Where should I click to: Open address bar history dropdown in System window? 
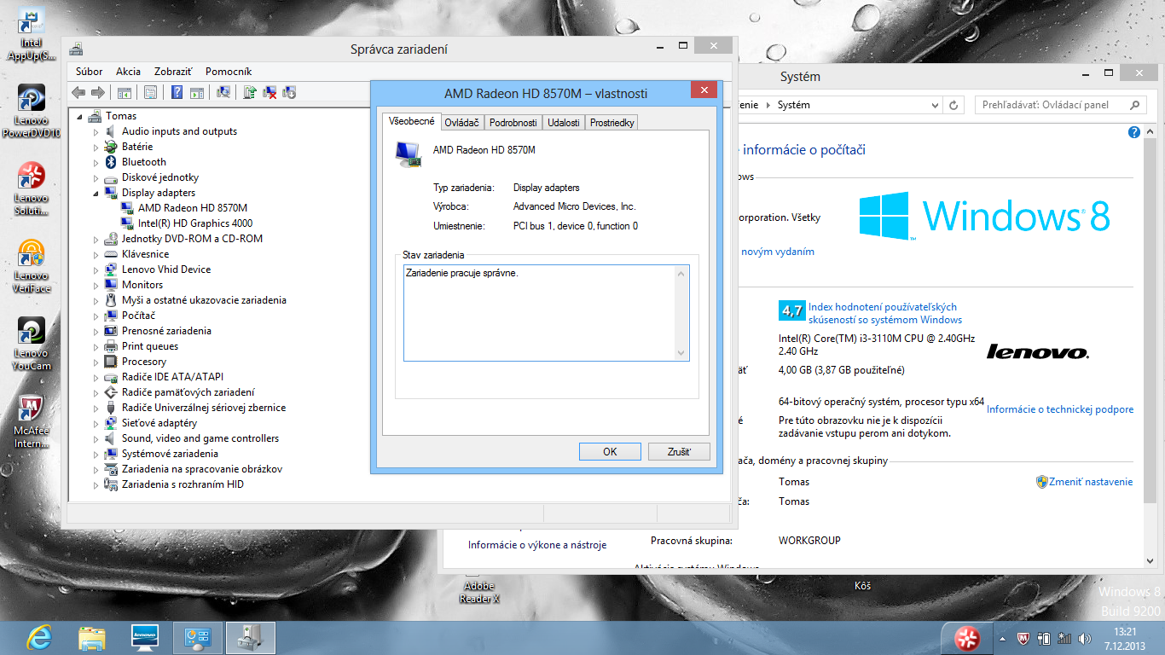[x=935, y=105]
